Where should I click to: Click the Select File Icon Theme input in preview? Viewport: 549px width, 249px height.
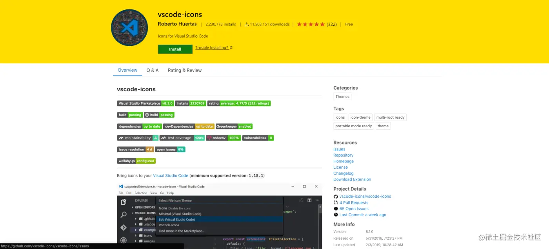[x=220, y=200]
